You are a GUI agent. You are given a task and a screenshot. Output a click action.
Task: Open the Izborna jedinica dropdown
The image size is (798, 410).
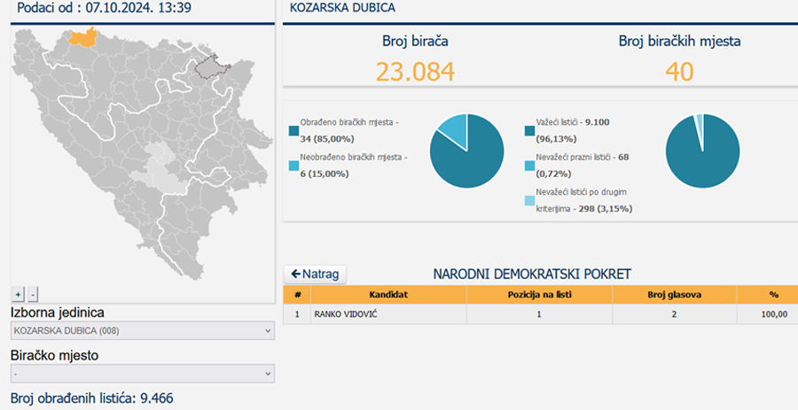click(142, 330)
